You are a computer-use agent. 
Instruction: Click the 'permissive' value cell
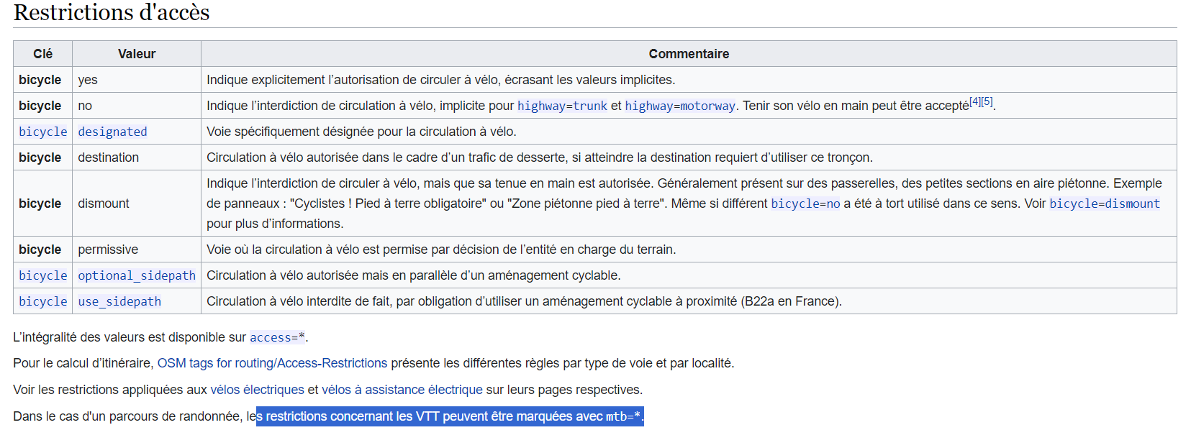pos(137,250)
